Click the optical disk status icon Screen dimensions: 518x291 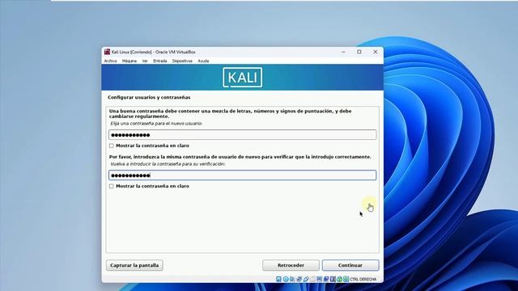(286, 279)
